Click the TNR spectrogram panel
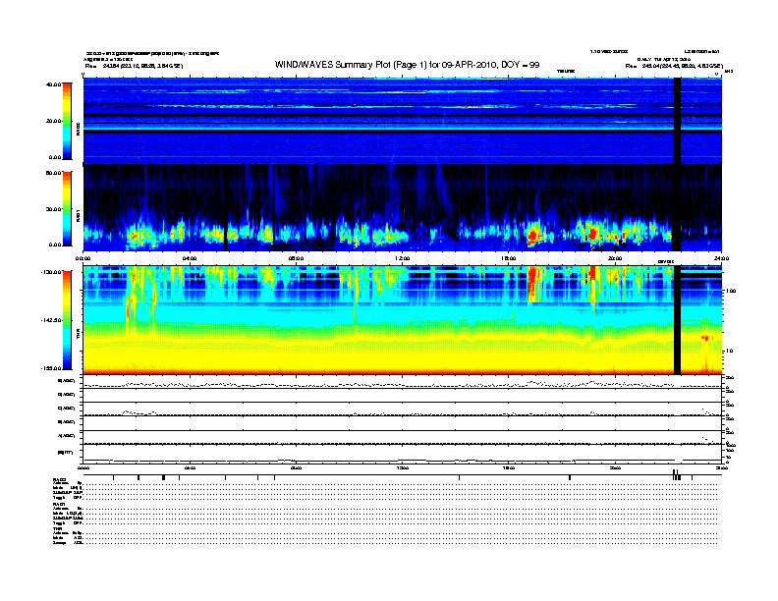This screenshot has height=601, width=778. [402, 320]
